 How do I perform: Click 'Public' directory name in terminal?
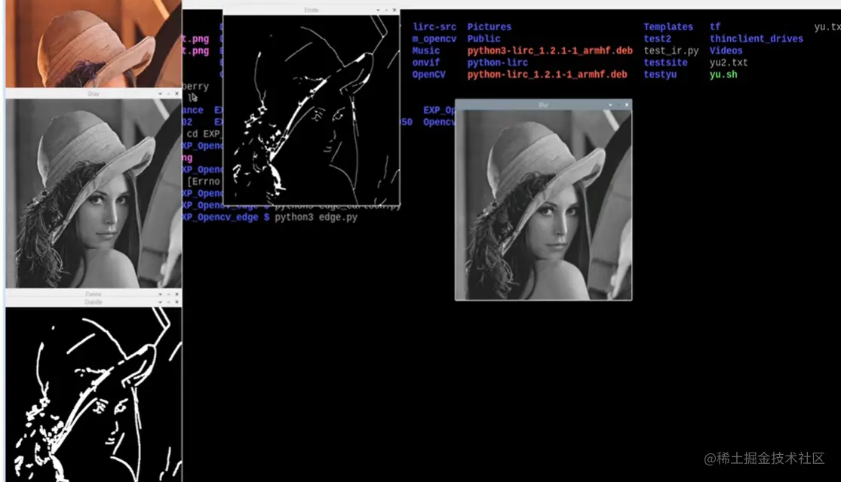tap(483, 38)
